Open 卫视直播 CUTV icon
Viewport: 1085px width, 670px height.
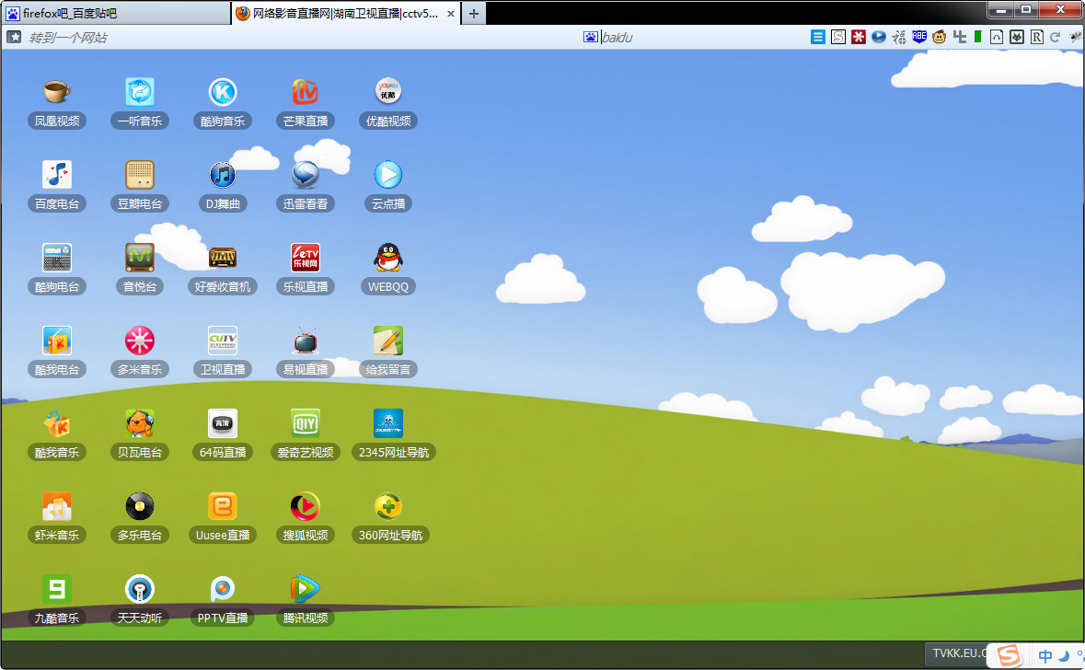coord(223,341)
